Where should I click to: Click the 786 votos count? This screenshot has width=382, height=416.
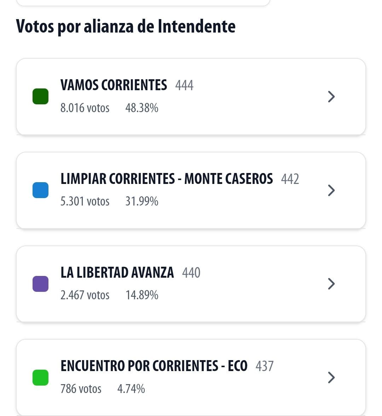click(81, 389)
